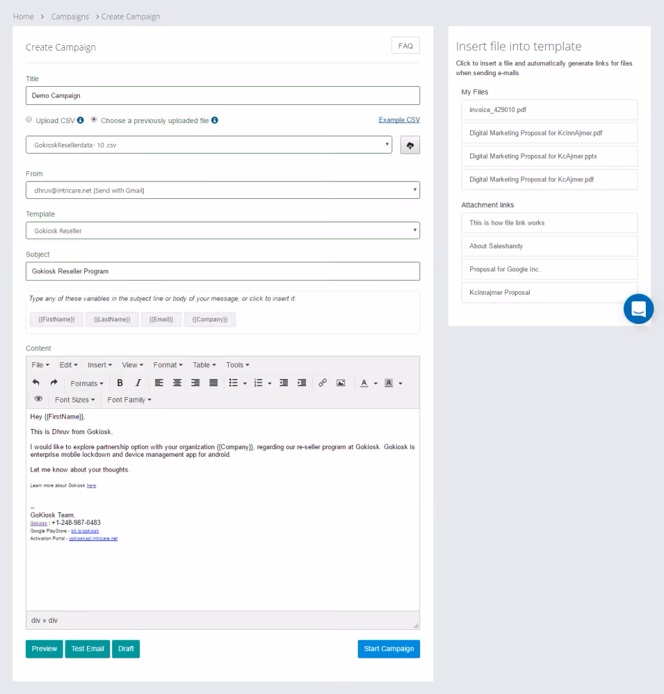Redo the last edit in the editor
The image size is (664, 694).
pos(54,383)
